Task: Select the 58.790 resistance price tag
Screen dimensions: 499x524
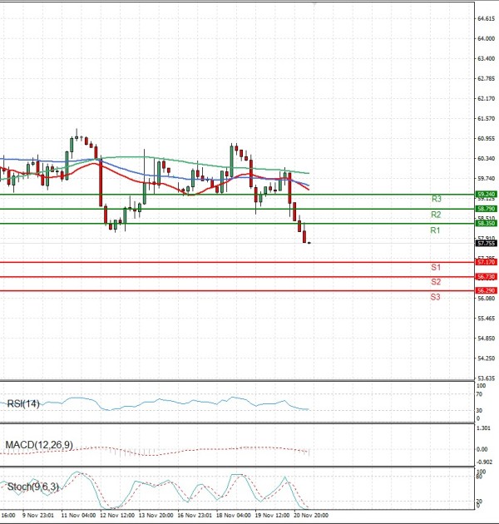Action: tap(486, 209)
